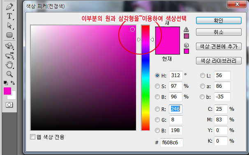The height and width of the screenshot is (155, 249).
Task: Click the web-safe color cube icon
Action: click(186, 45)
